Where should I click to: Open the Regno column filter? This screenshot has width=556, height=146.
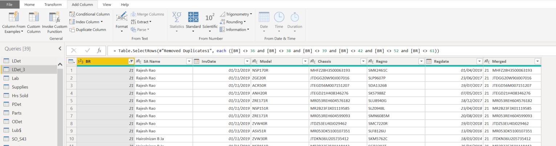coord(421,61)
